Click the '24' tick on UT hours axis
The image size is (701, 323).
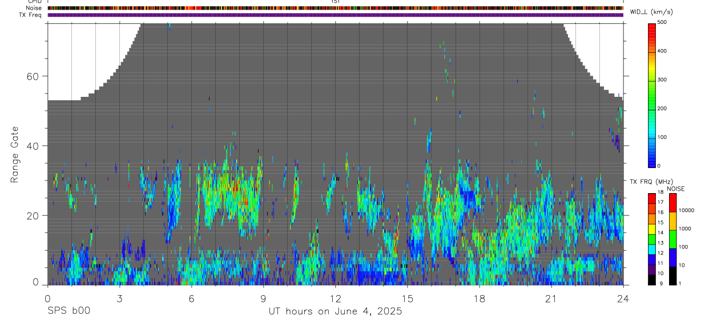point(623,298)
